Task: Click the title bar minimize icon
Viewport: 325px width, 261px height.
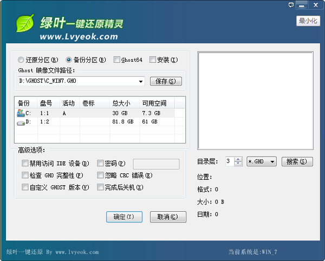Action: tap(302, 5)
